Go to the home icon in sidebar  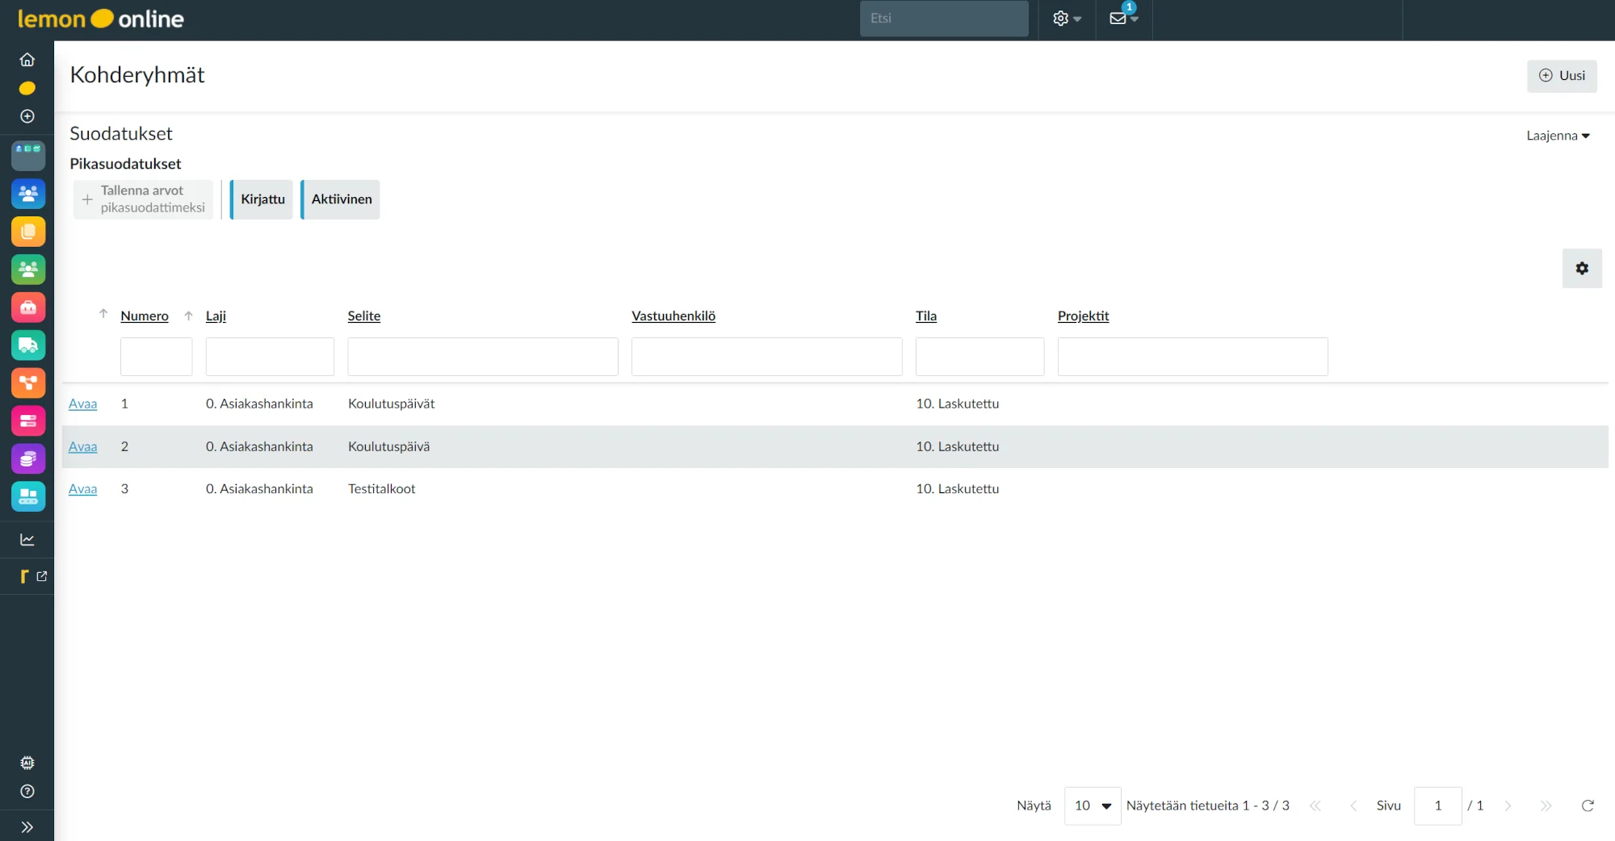coord(27,60)
